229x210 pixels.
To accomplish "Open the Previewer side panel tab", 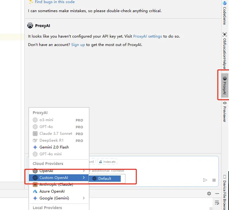I will [225, 112].
